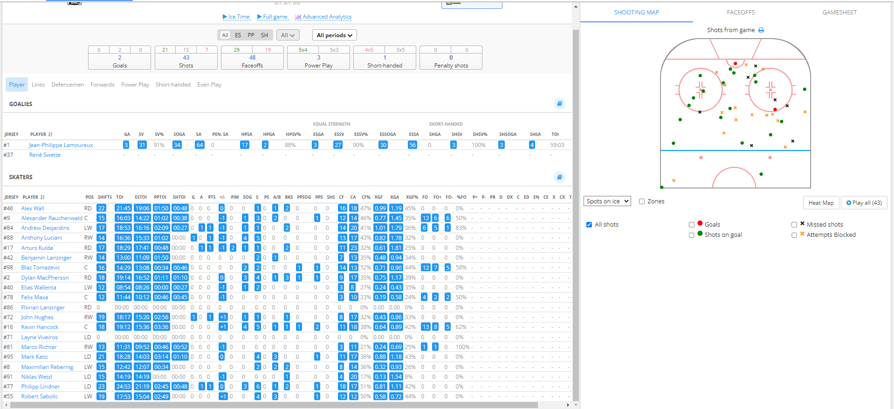Screen dimensions: 894x409
Task: Open the All periods dropdown
Action: tap(334, 35)
